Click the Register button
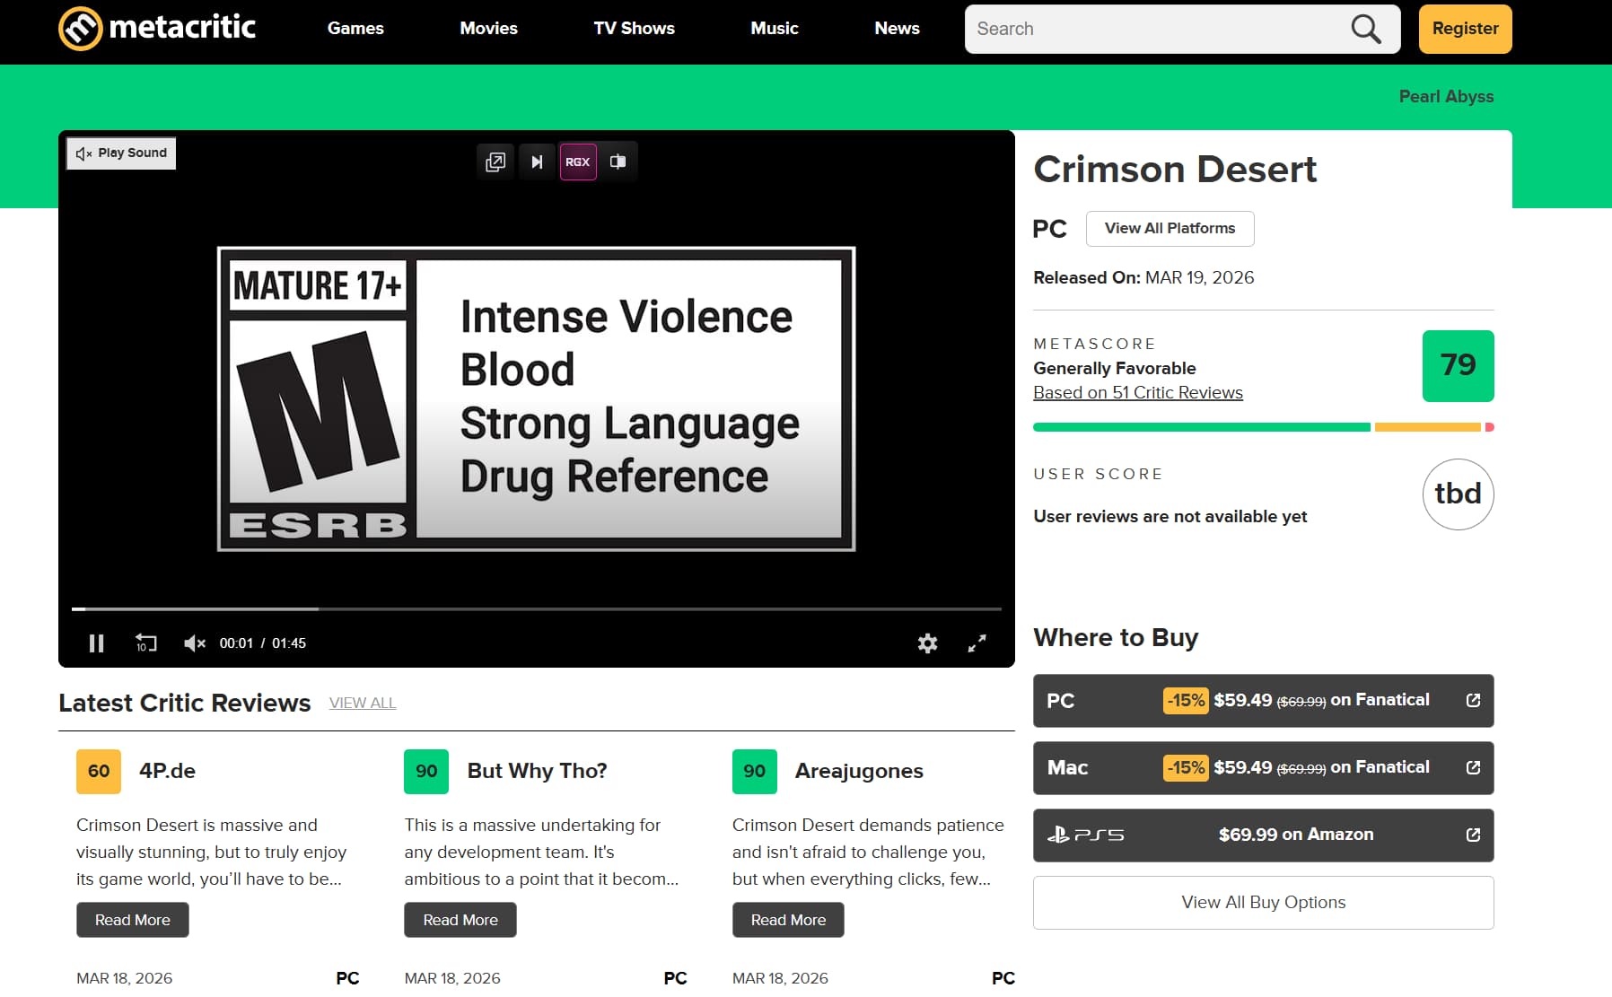Image resolution: width=1612 pixels, height=997 pixels. [1465, 29]
